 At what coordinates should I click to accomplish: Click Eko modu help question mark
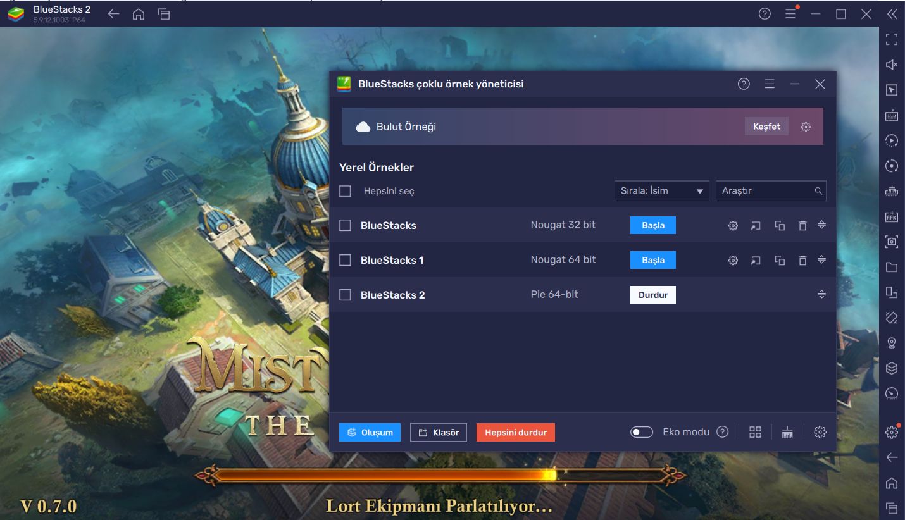(722, 432)
